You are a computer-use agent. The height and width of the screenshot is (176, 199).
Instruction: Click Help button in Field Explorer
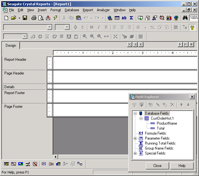(182, 166)
